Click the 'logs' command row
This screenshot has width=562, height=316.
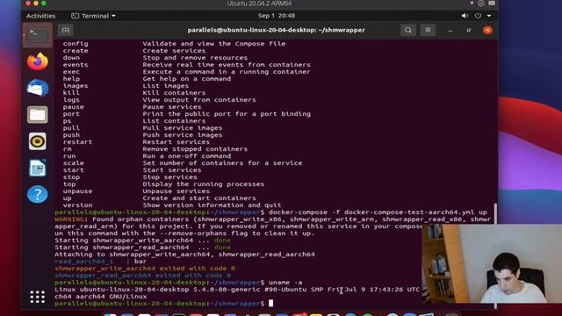(160, 100)
